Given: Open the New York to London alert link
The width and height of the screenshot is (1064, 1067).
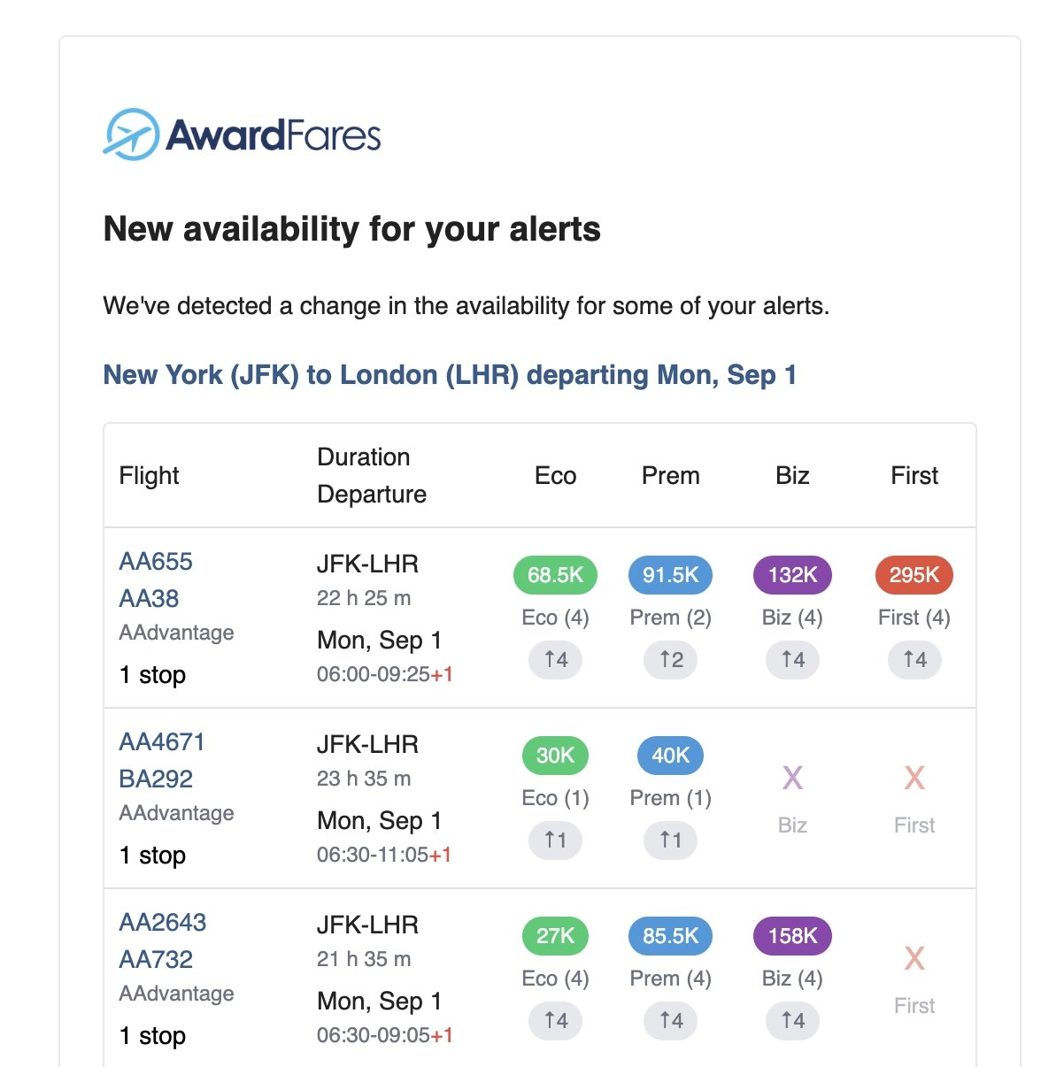Looking at the screenshot, I should pos(450,375).
